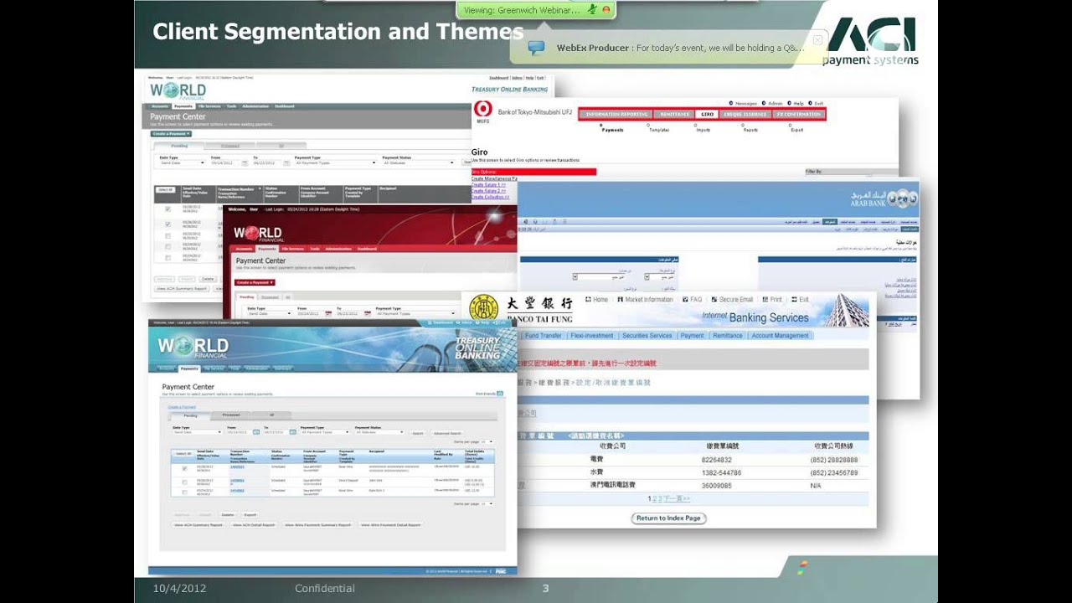This screenshot has height=603, width=1072.
Task: Uncheck first row checkbox in blue window table
Action: point(184,469)
